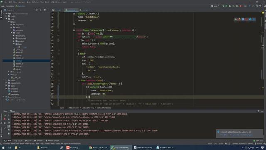Select manage.py in the project tree
The width and height of the screenshot is (266, 150).
tap(14, 94)
